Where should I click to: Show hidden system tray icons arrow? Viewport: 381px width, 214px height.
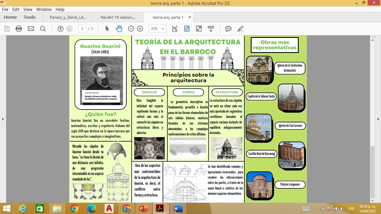[x=315, y=209]
